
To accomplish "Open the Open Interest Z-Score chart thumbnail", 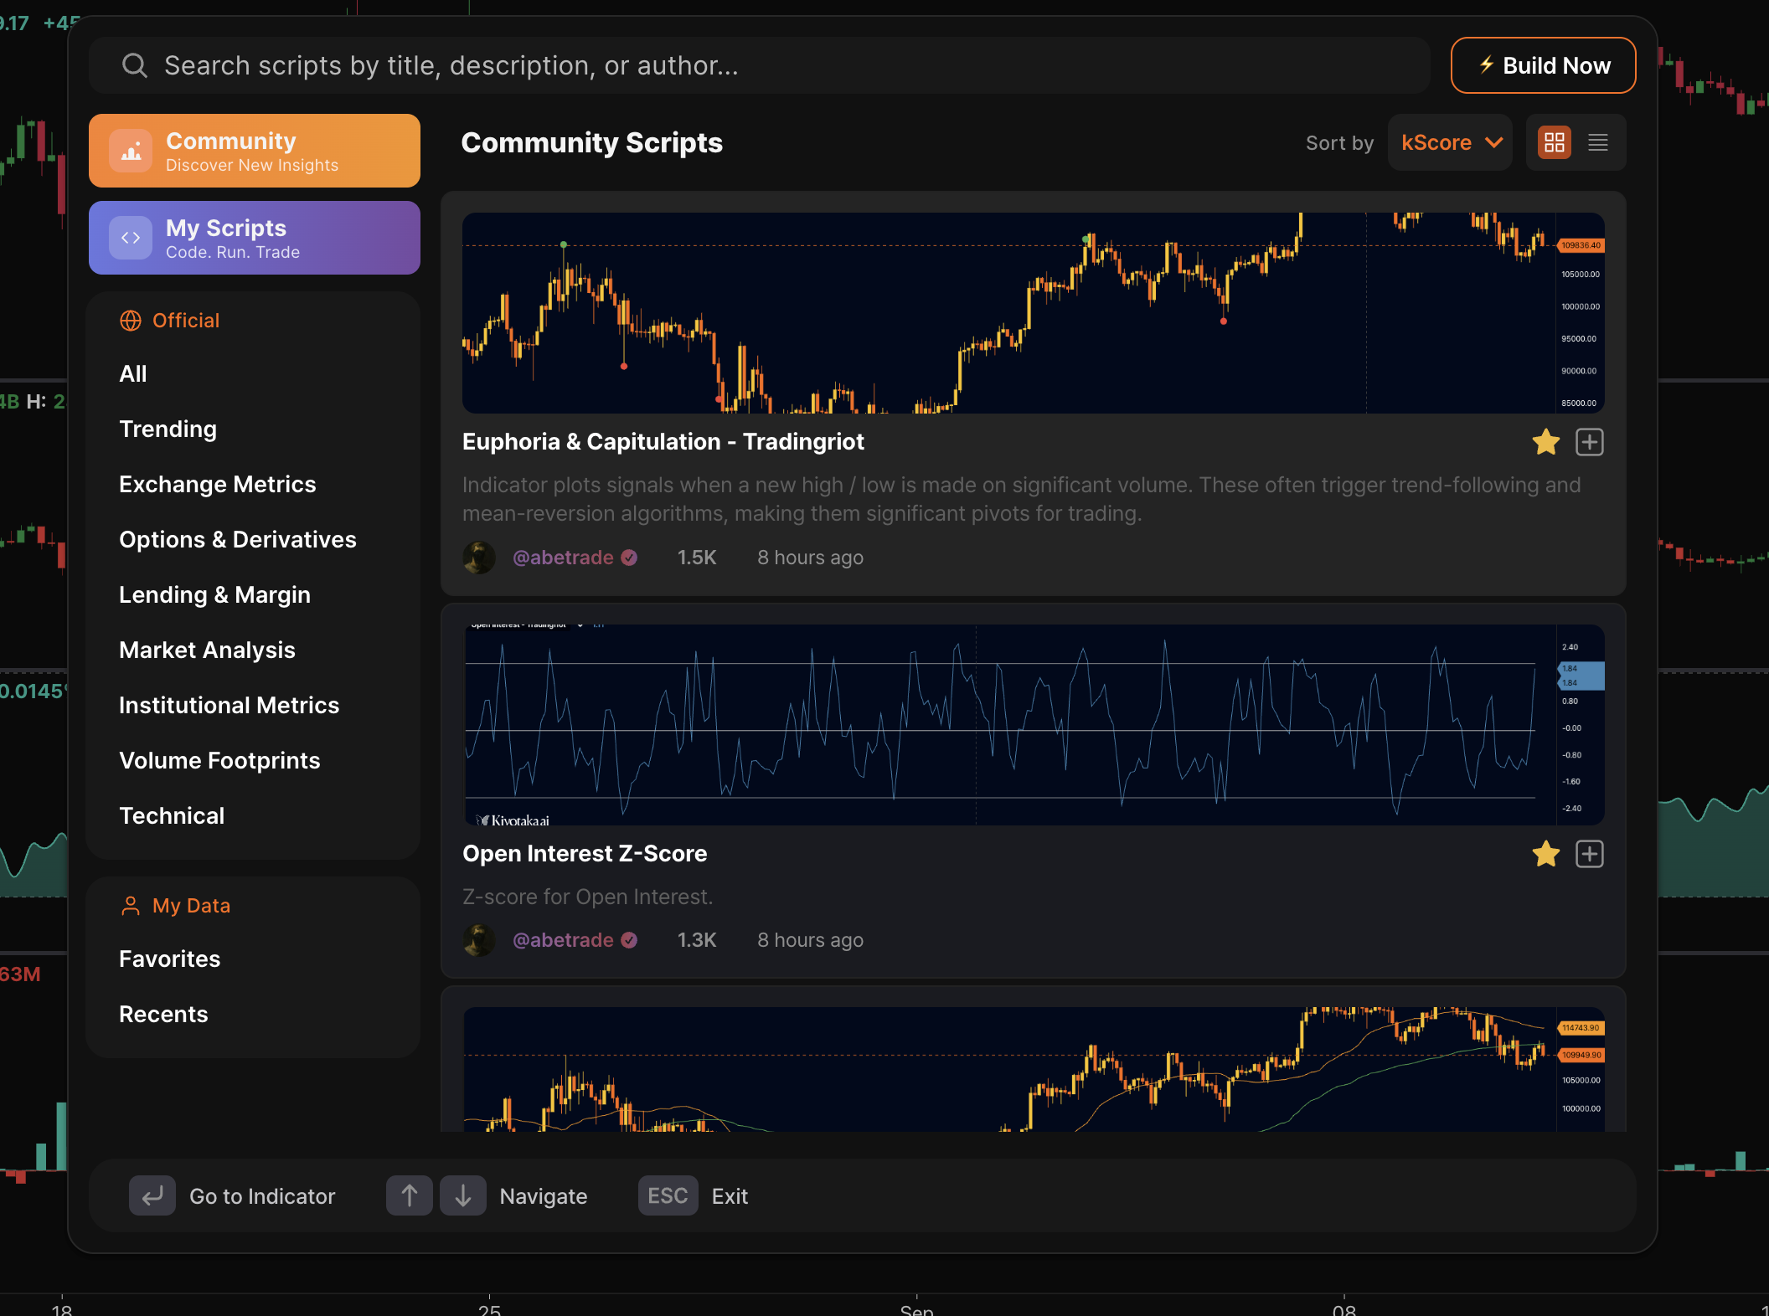I will (1033, 724).
